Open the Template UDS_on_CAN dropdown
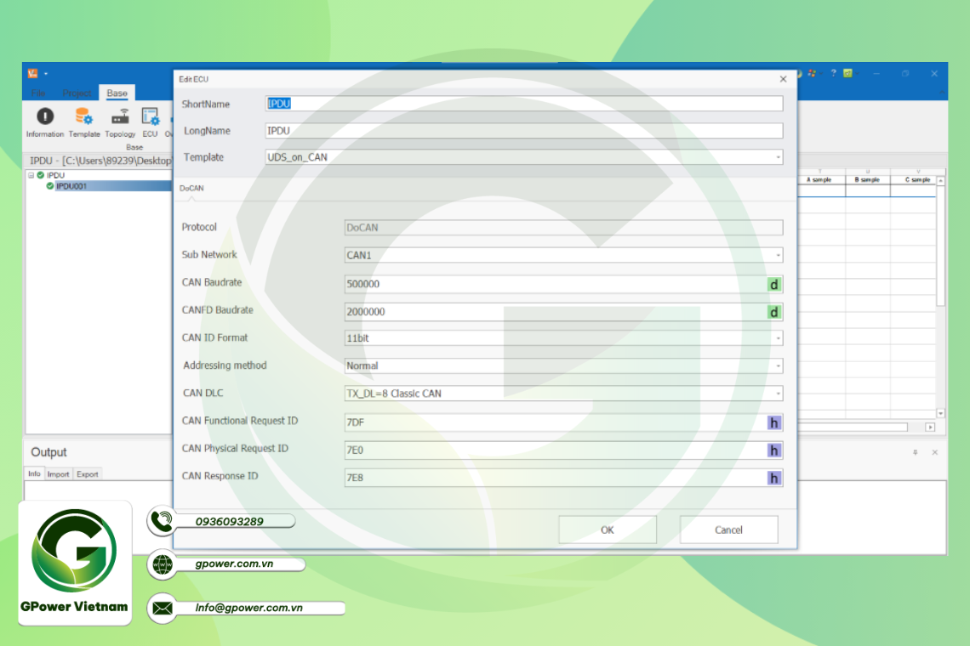The width and height of the screenshot is (970, 646). 778,157
